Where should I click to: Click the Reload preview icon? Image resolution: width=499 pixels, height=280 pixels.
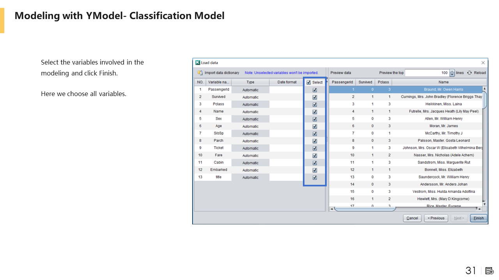pos(469,73)
